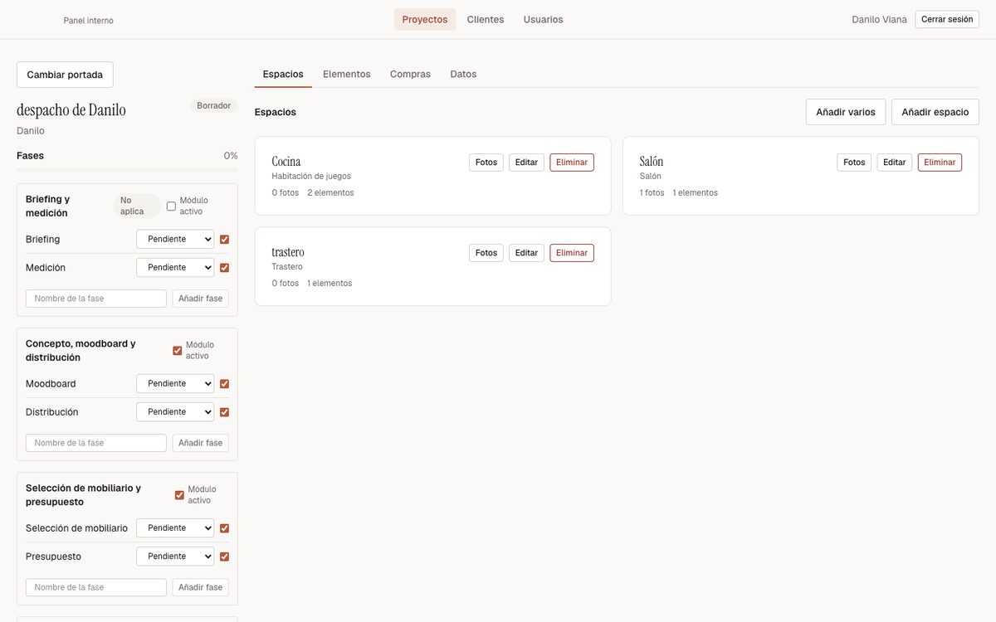Delete the Cocina space
This screenshot has width=996, height=622.
pos(572,163)
